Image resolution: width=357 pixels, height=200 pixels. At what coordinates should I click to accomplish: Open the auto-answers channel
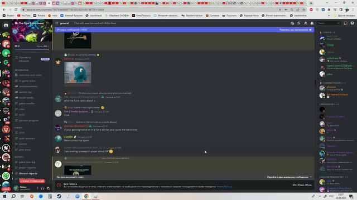(x=27, y=138)
